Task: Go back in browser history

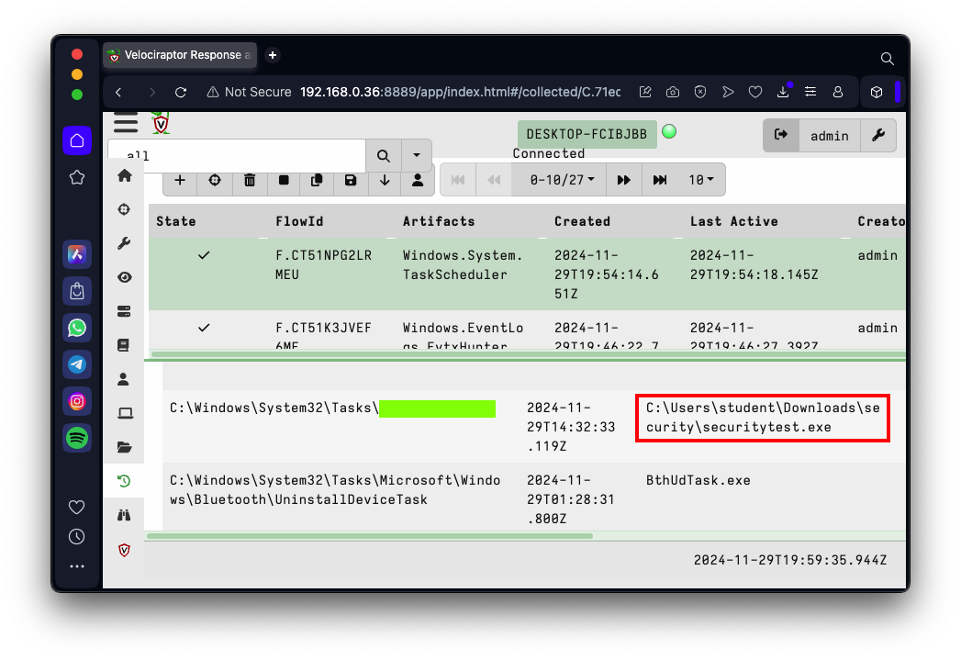Action: coord(119,92)
